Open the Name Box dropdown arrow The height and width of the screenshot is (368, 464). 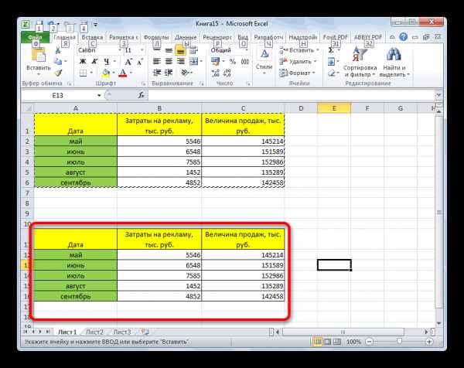(x=99, y=95)
